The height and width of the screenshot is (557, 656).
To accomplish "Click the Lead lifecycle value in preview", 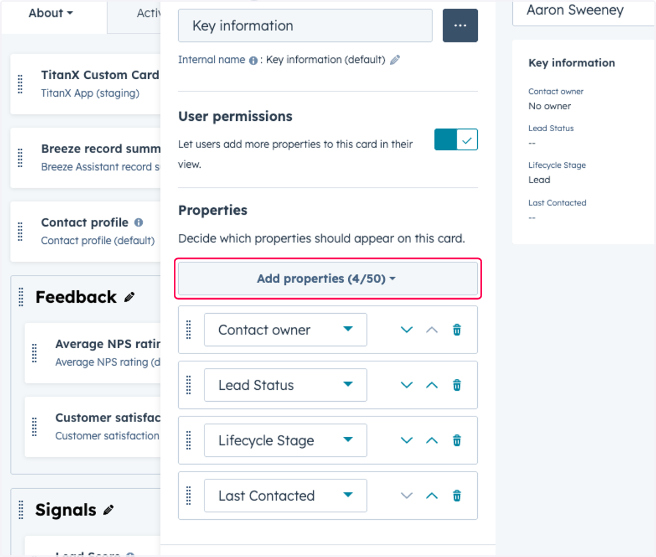I will tap(539, 180).
